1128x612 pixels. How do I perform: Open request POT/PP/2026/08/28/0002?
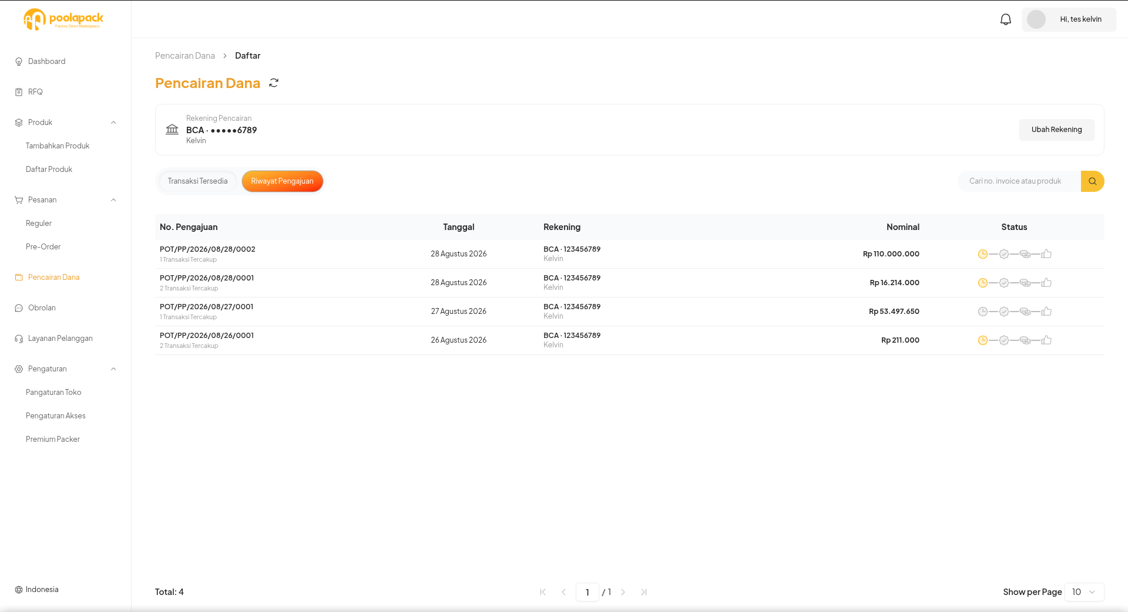tap(207, 249)
